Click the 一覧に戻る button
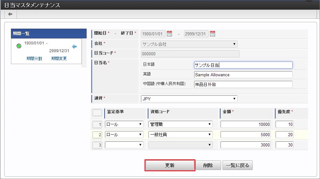Viewport: 320px width, 179px height. pyautogui.click(x=238, y=165)
